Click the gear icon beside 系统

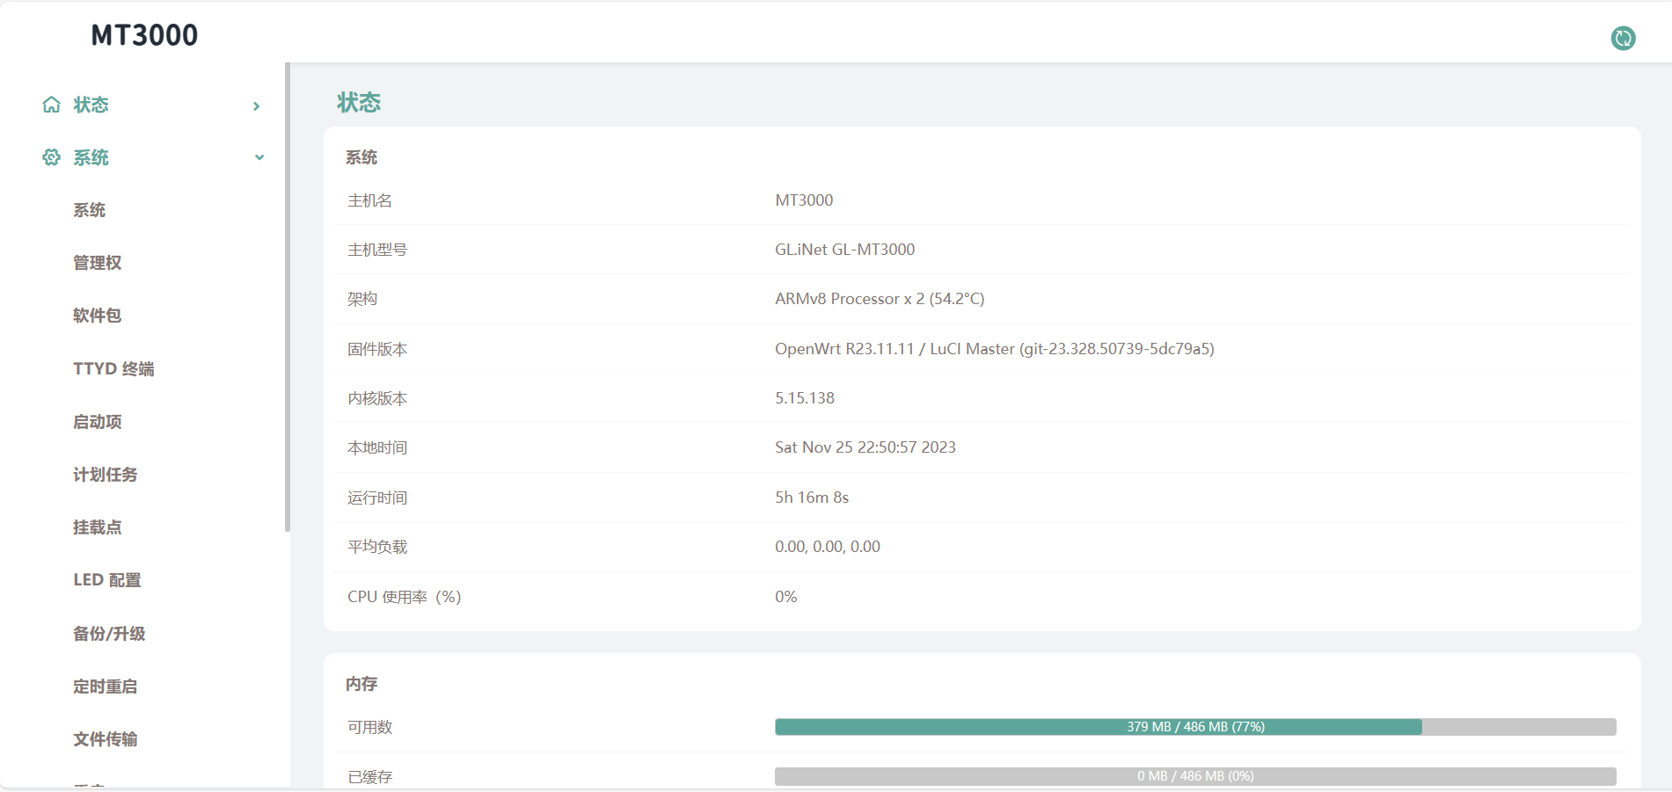coord(52,157)
